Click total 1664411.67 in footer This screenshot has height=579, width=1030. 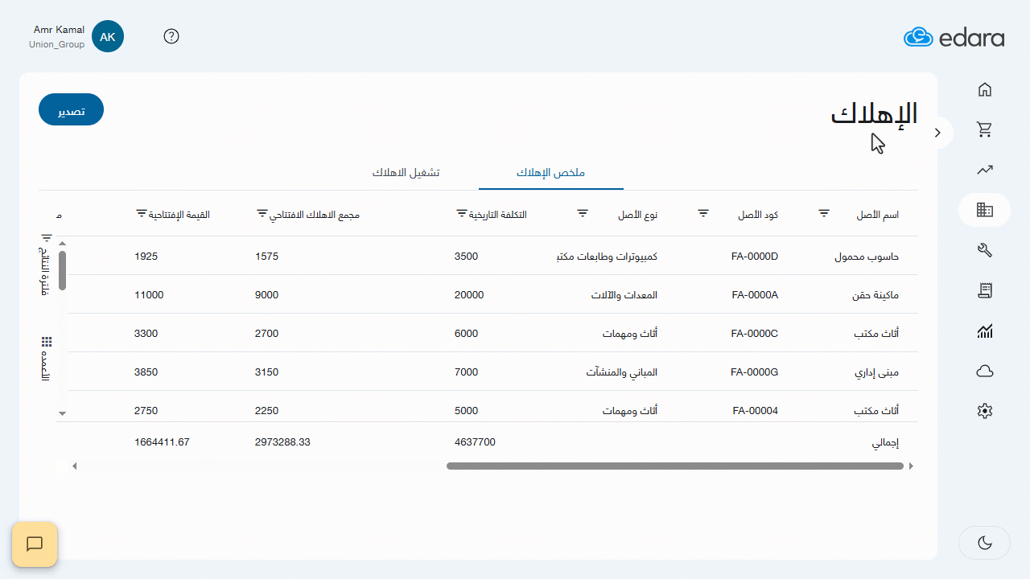[162, 441]
